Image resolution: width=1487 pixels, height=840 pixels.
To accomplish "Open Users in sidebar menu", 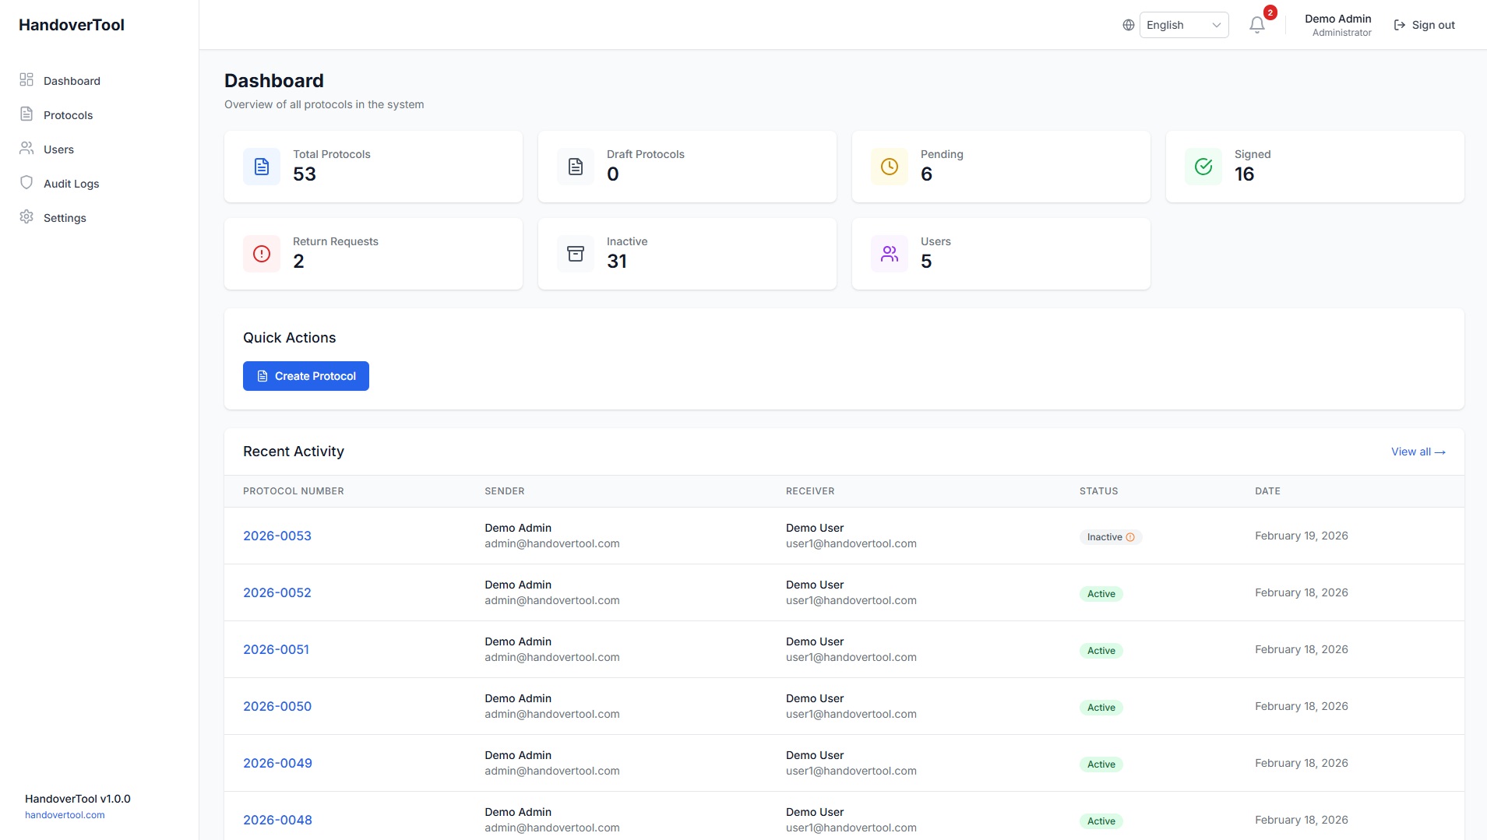I will pyautogui.click(x=58, y=149).
